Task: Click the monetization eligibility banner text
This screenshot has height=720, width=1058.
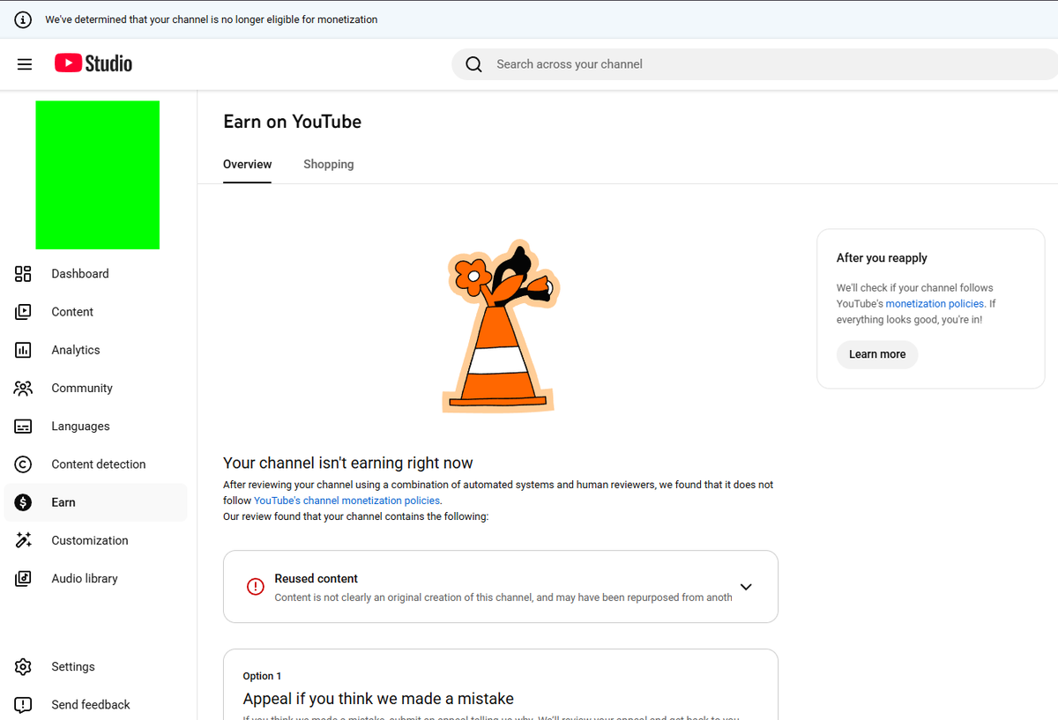Action: click(x=212, y=19)
